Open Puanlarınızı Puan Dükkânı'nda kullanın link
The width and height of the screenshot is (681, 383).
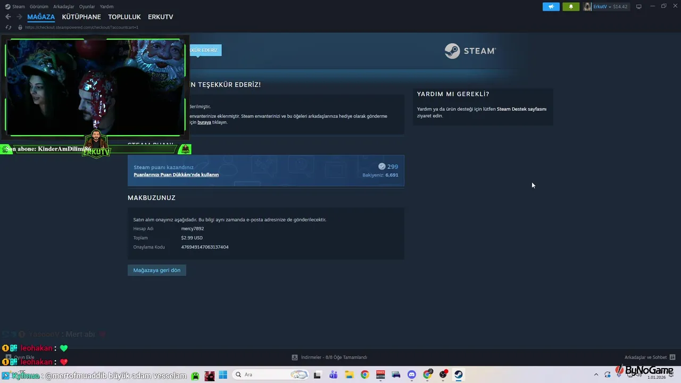[176, 174]
